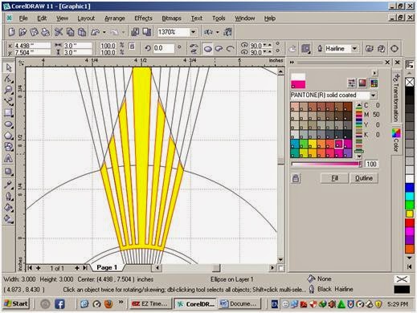Click the New document icon

[x=11, y=32]
